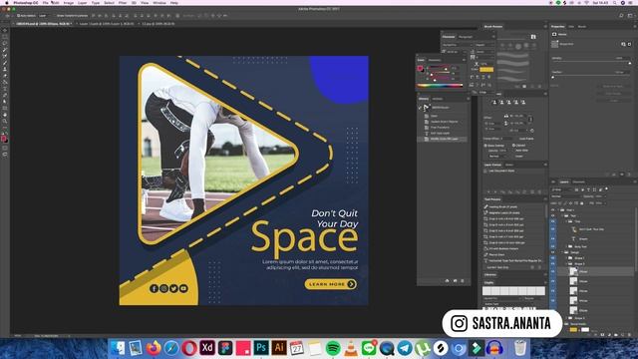The height and width of the screenshot is (359, 638).
Task: Open Illustrator from the dock
Action: pyautogui.click(x=279, y=348)
